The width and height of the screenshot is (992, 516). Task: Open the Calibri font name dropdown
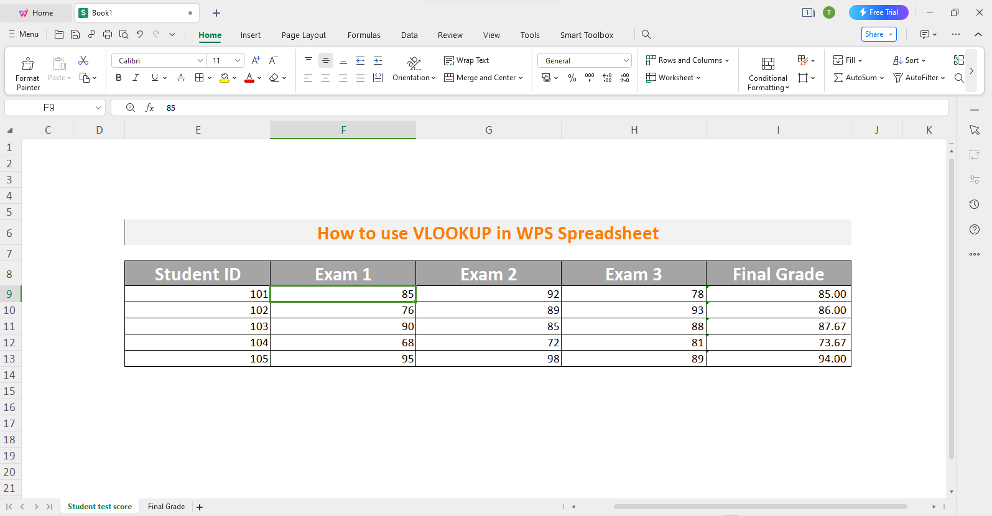[200, 60]
